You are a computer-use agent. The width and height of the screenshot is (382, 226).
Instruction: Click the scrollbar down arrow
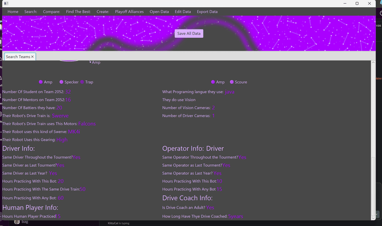click(x=374, y=218)
